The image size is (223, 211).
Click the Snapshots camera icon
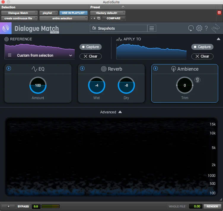coord(94,28)
